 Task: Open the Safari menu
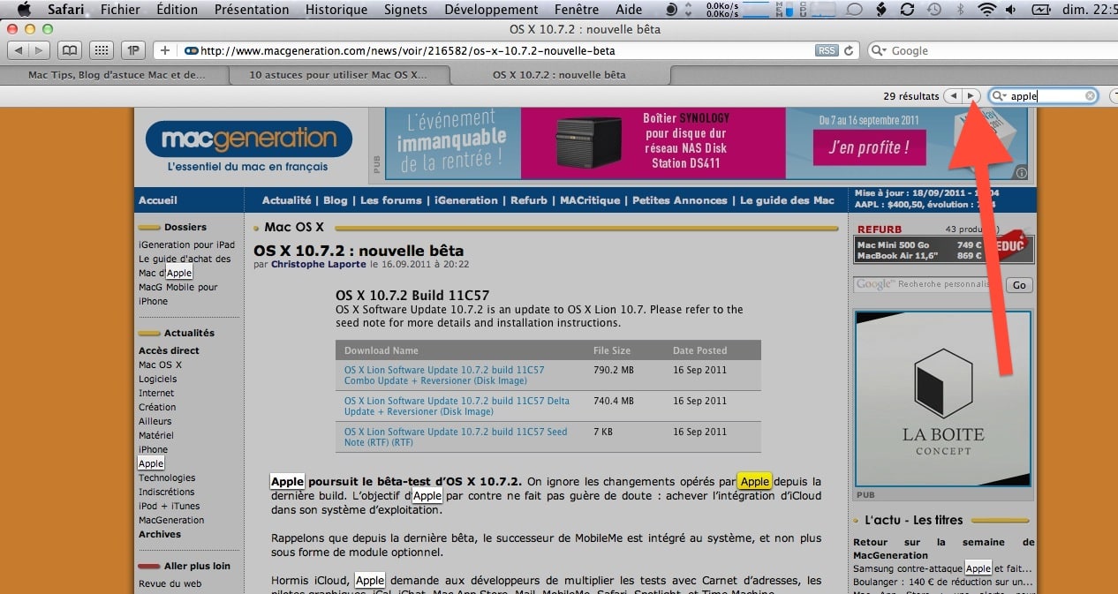point(65,10)
